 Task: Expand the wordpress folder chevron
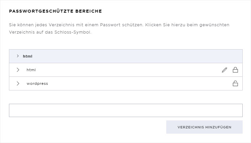click(x=18, y=83)
